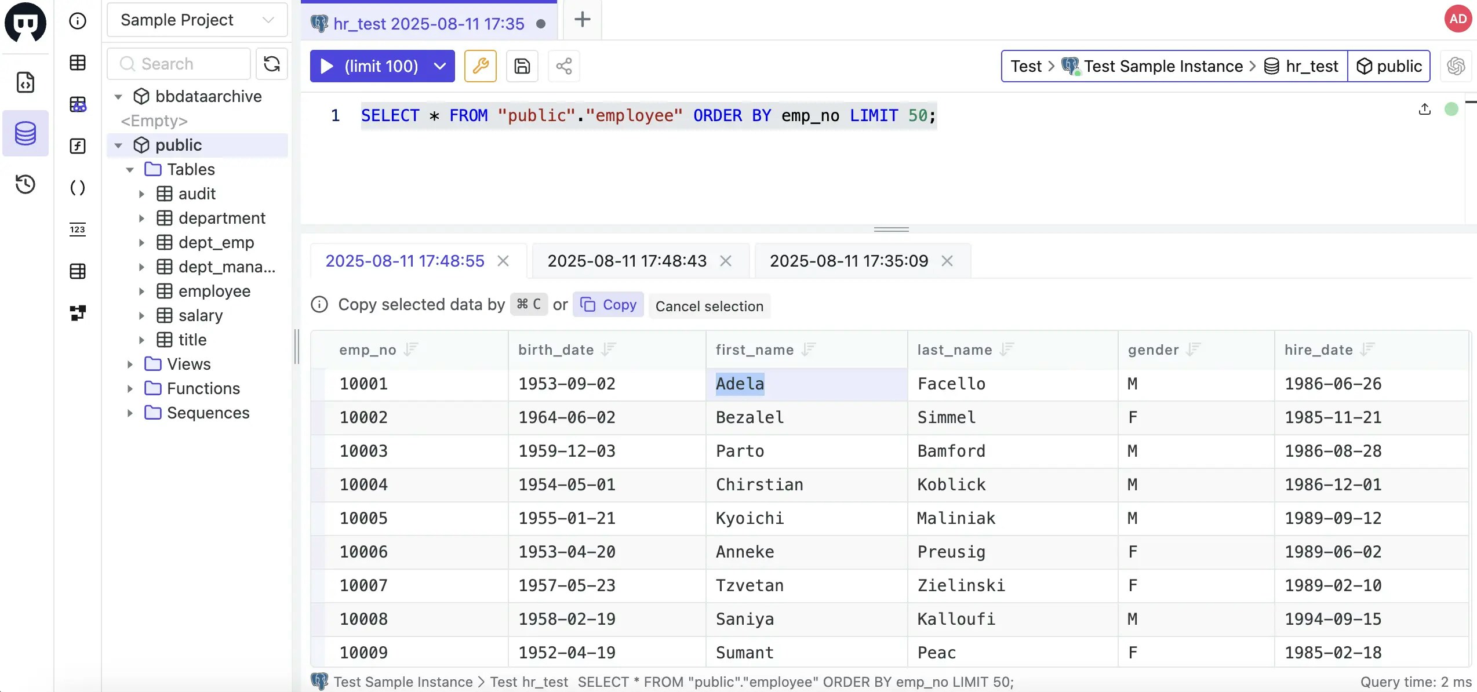
Task: Click the Copy button above the results
Action: 607,304
